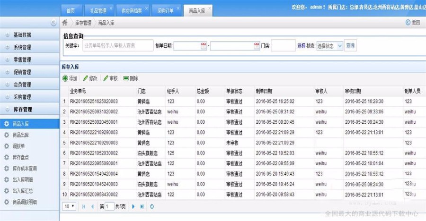Go to previous page
This screenshot has height=221, width=426.
[x=92, y=207]
